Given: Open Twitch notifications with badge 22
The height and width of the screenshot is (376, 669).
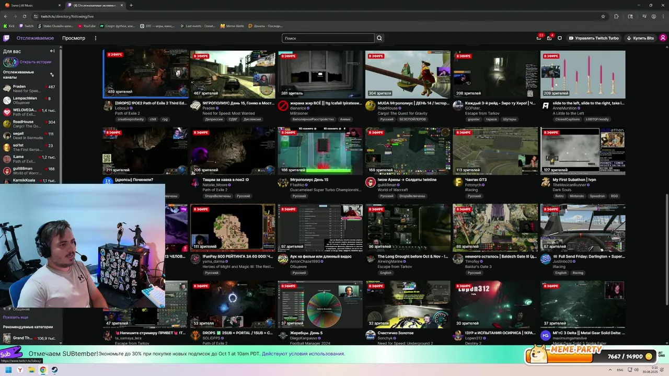Looking at the screenshot, I should pos(539,38).
